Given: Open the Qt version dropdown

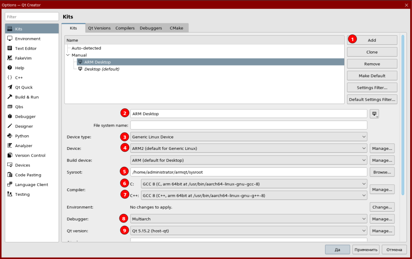Looking at the screenshot, I should tap(249, 231).
